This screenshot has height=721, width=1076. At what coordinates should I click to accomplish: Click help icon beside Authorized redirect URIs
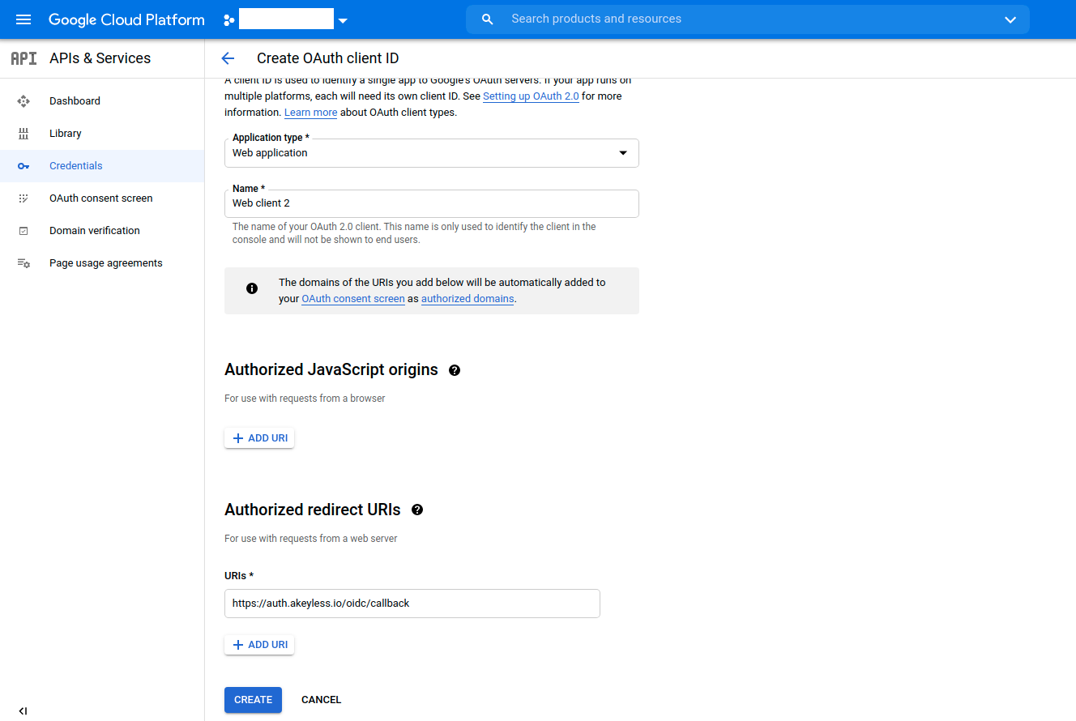[x=417, y=510]
